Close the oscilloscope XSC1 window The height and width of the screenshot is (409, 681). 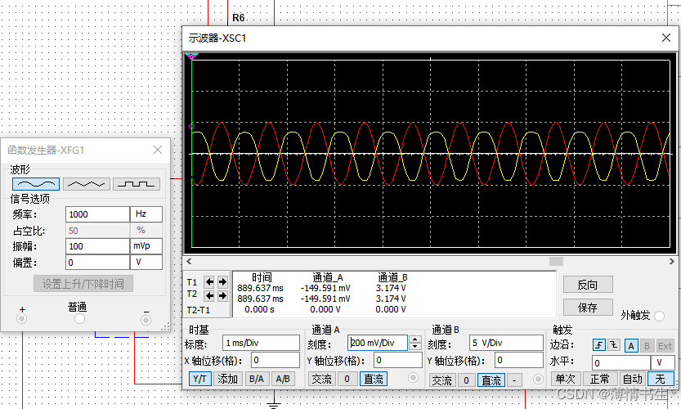coord(666,38)
